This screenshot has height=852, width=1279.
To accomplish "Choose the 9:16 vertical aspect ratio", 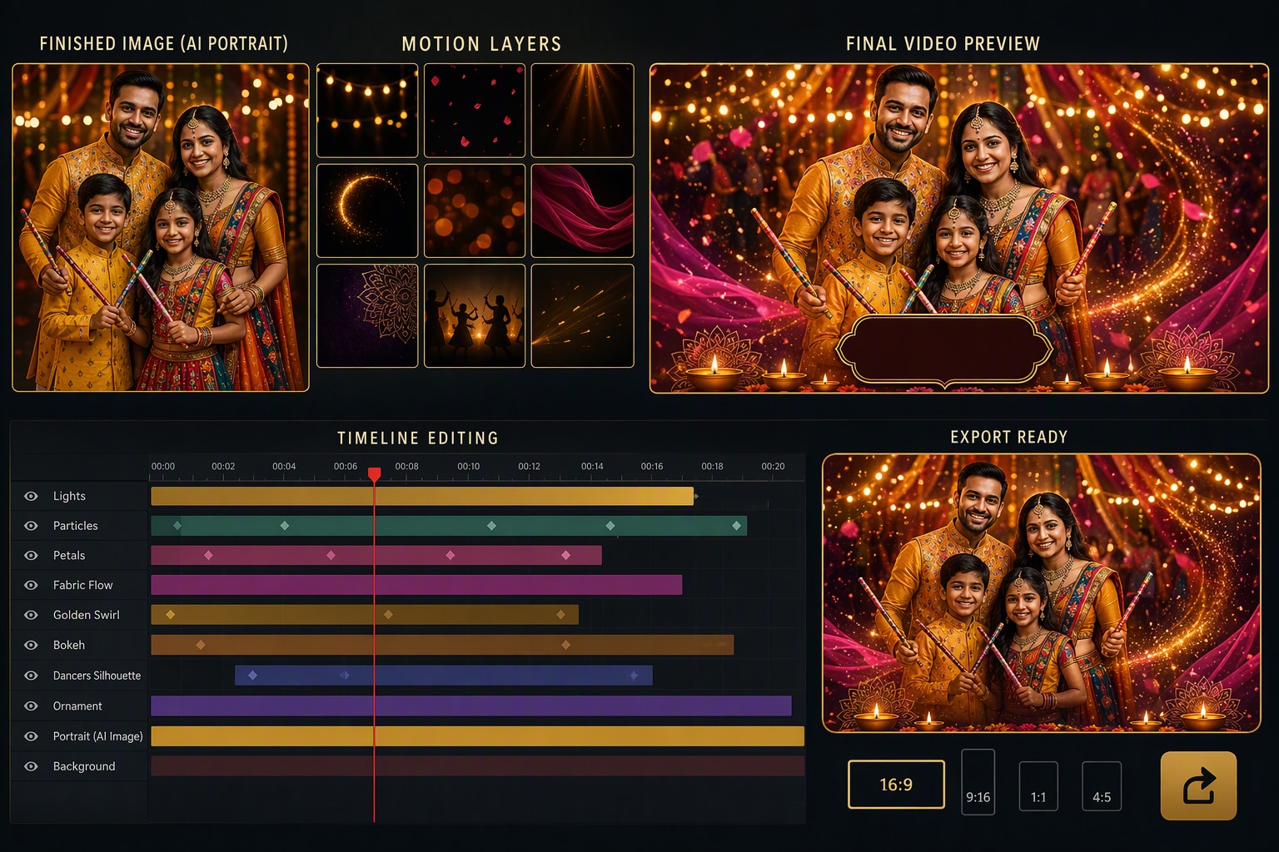I will pos(978,782).
